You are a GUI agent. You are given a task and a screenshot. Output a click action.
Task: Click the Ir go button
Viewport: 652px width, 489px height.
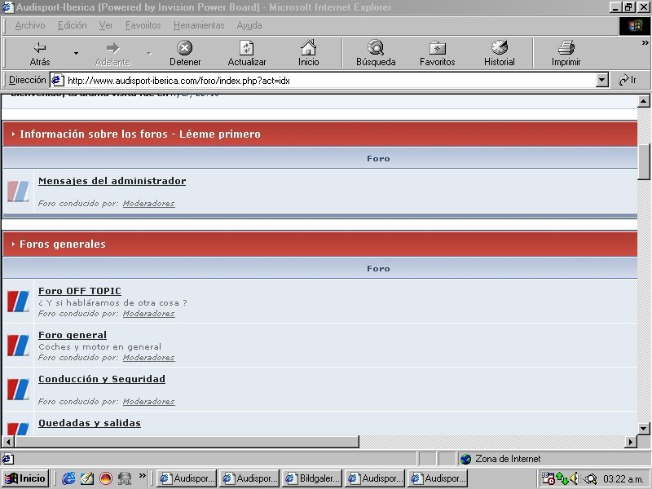click(x=627, y=80)
